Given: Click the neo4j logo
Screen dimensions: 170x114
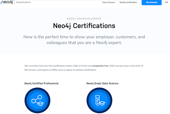Looking at the screenshot, I should click(x=6, y=2).
